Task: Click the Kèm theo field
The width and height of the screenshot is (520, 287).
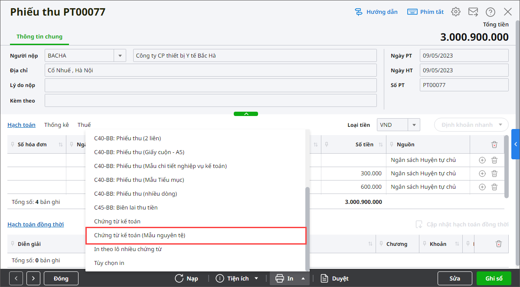Action: (x=211, y=100)
